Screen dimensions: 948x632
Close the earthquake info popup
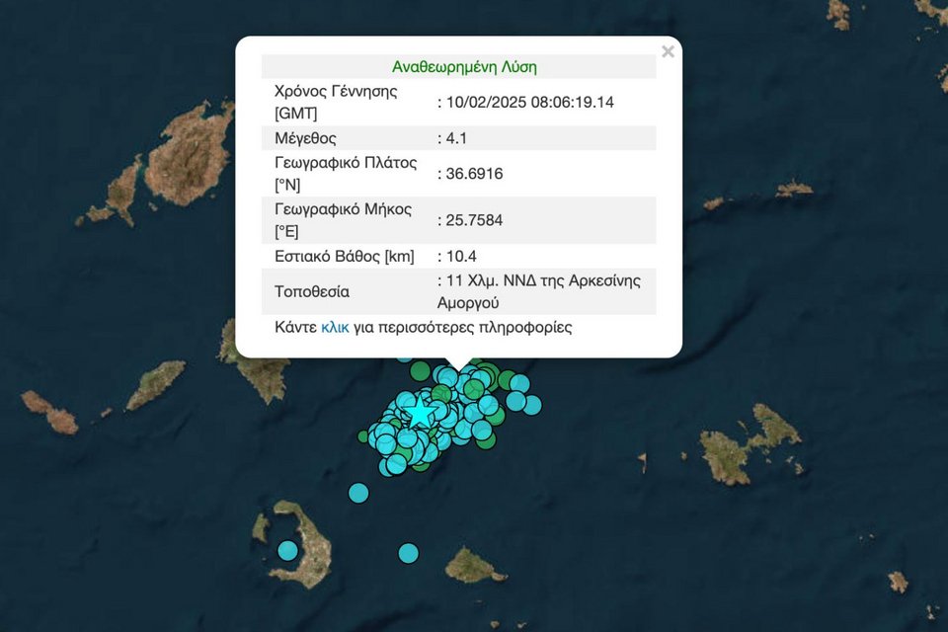pos(668,52)
